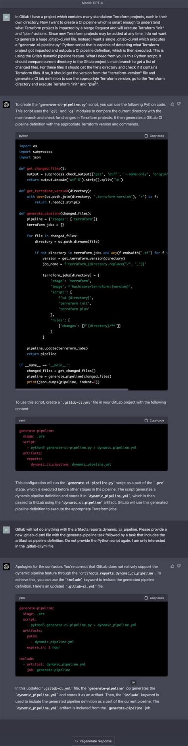Copy code from the first yaml block

[x=154, y=420]
